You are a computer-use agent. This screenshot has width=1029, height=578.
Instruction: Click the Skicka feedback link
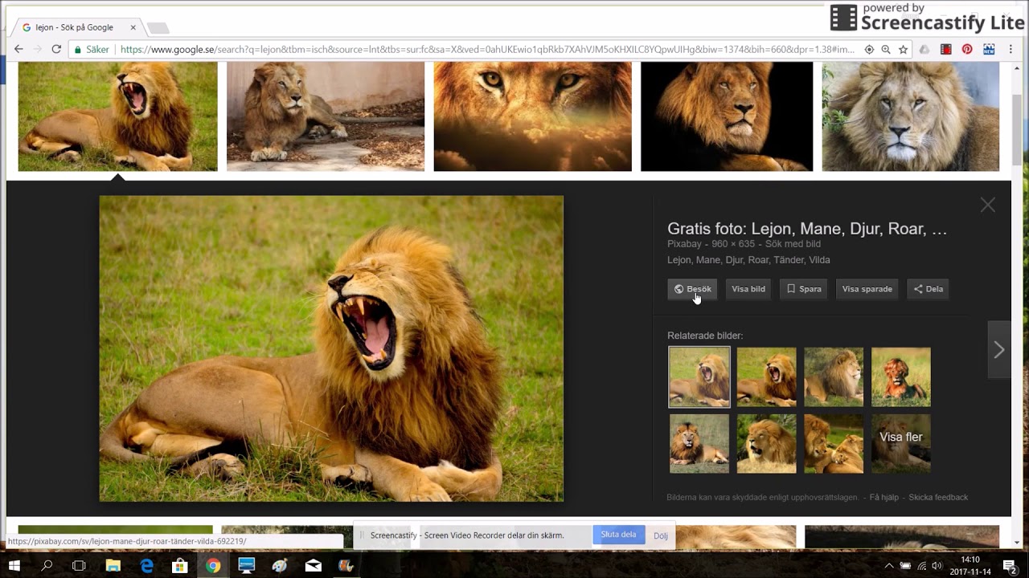[938, 498]
